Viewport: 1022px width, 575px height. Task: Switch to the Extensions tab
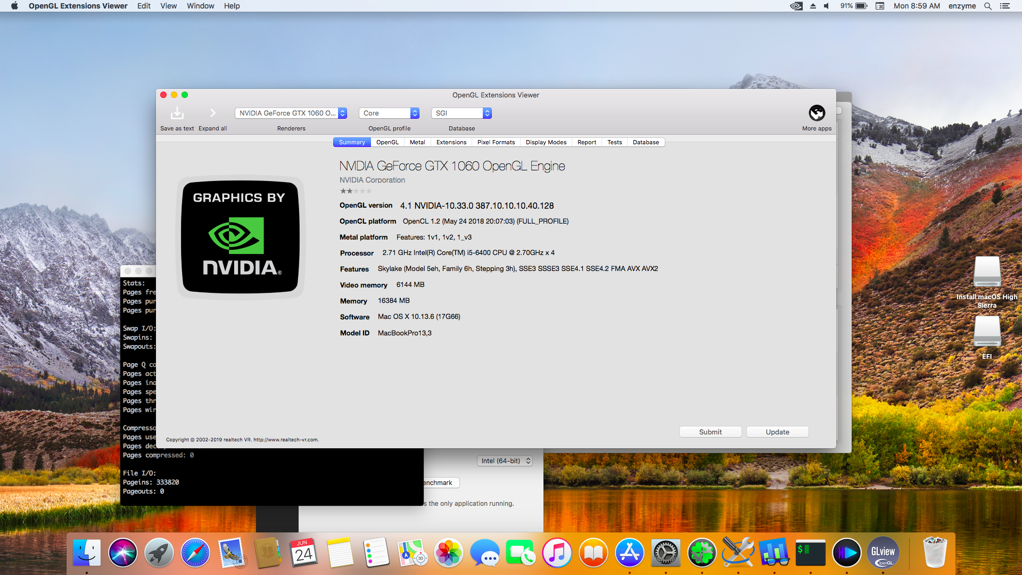(x=451, y=142)
